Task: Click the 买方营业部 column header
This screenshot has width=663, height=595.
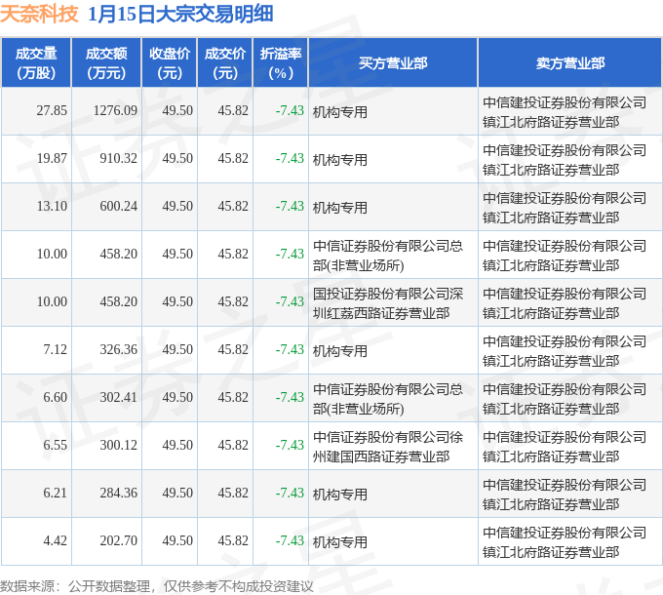Action: (393, 63)
